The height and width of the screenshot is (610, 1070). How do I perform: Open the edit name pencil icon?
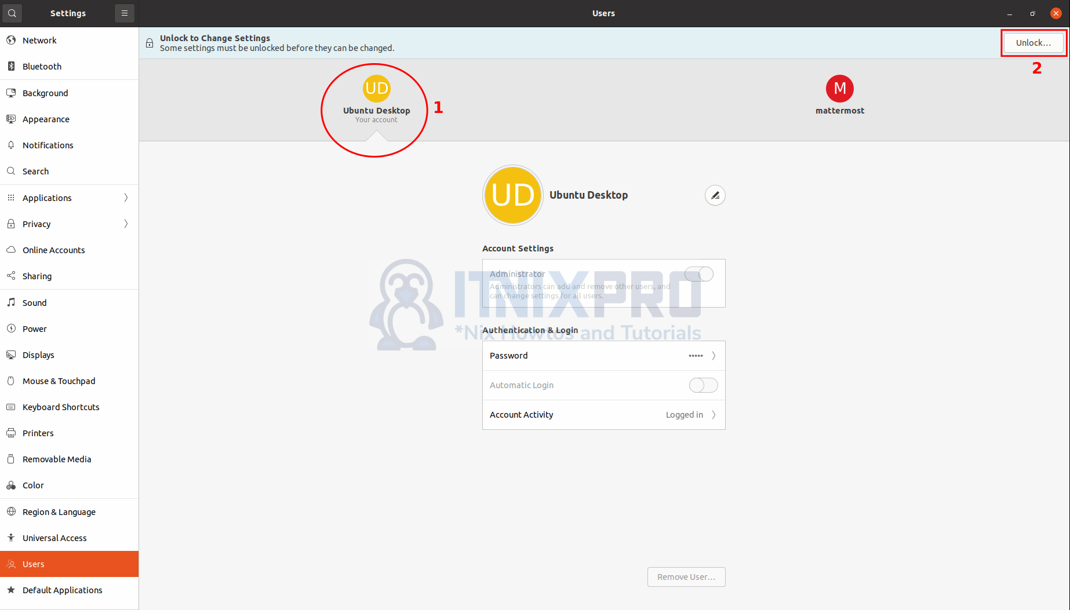pyautogui.click(x=715, y=195)
